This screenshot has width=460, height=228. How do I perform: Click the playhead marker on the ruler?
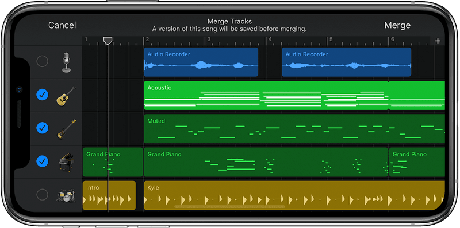108,41
